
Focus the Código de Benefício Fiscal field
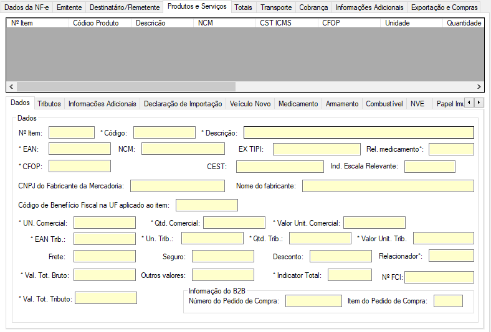coord(207,205)
